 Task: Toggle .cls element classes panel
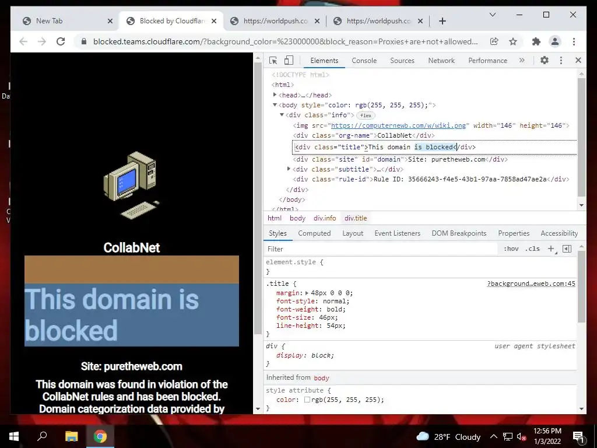coord(532,249)
